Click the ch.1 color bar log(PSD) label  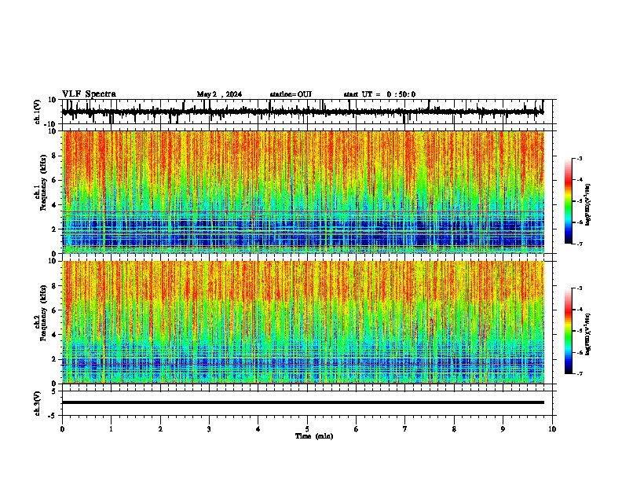click(x=587, y=204)
